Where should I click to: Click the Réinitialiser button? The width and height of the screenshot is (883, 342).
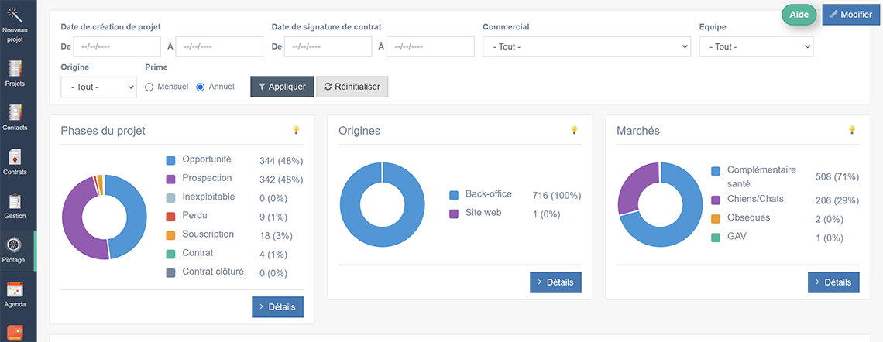coord(352,87)
